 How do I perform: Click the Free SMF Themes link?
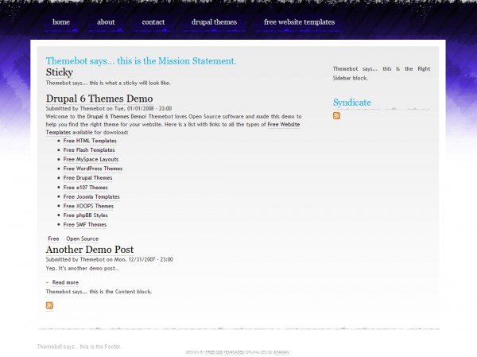tap(85, 224)
